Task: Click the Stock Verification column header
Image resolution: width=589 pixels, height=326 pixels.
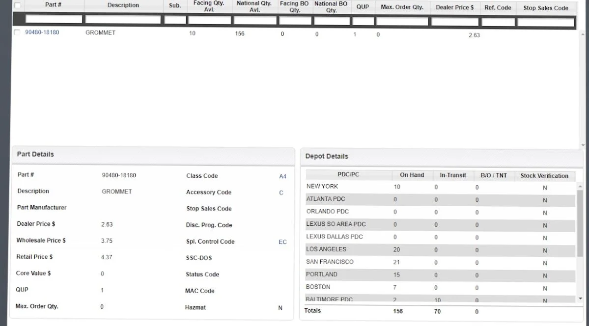Action: click(544, 176)
